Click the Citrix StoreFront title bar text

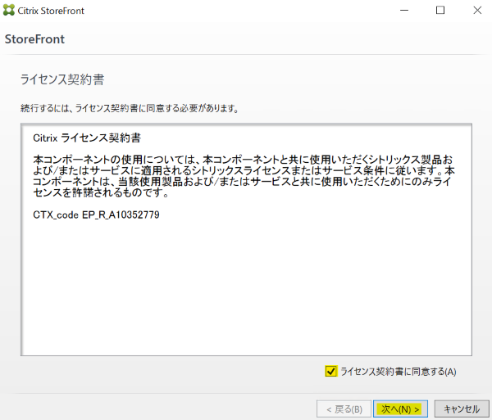(51, 11)
